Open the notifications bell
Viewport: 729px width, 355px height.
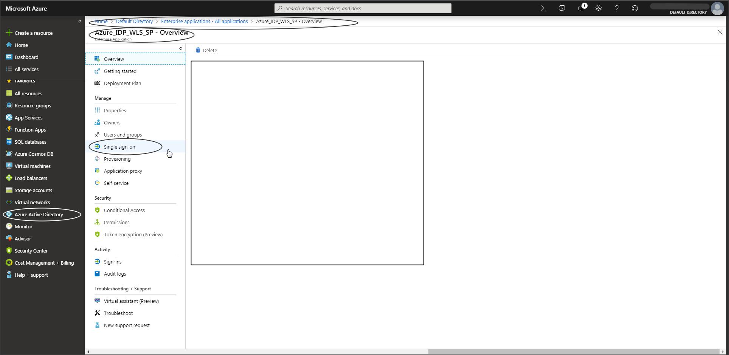[580, 8]
